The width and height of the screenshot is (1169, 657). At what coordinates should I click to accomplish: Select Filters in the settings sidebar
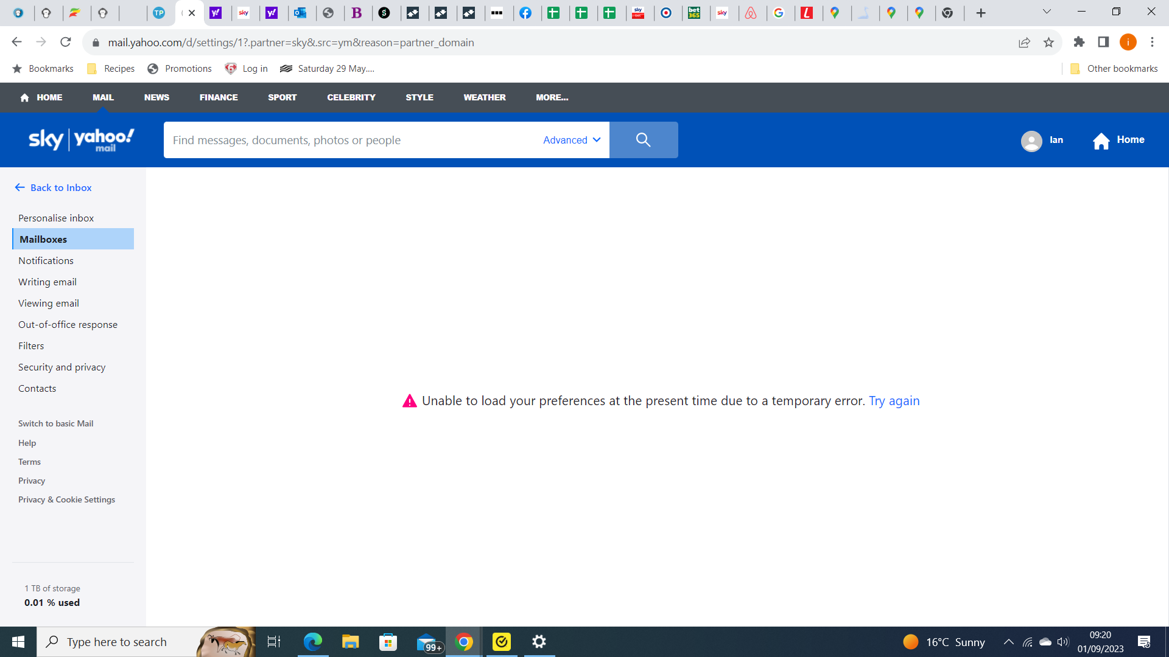click(x=31, y=346)
